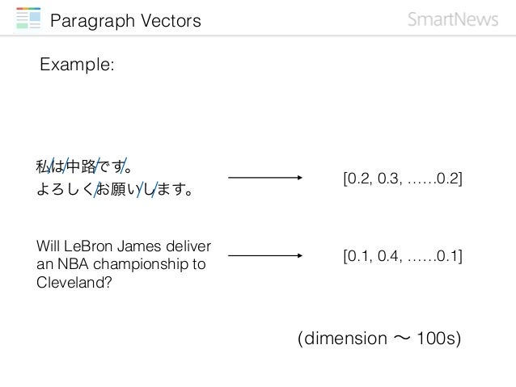Click the blue slash before お願い
The image size is (516, 387).
tap(97, 189)
